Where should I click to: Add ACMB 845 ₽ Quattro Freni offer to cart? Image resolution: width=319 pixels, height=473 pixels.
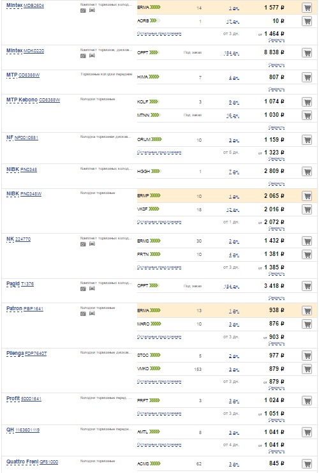pos(307,463)
